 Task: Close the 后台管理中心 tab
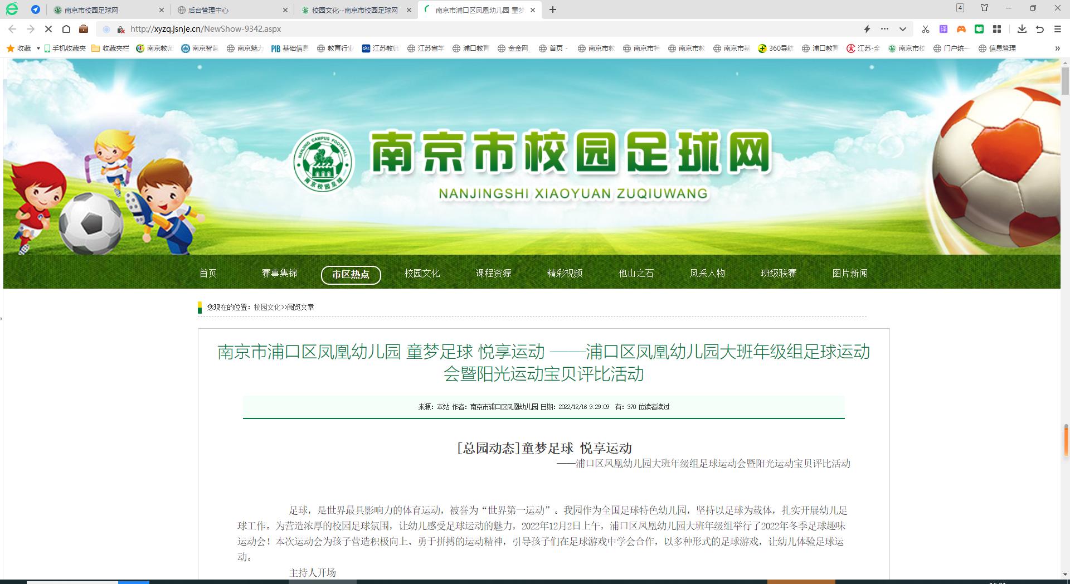coord(285,10)
